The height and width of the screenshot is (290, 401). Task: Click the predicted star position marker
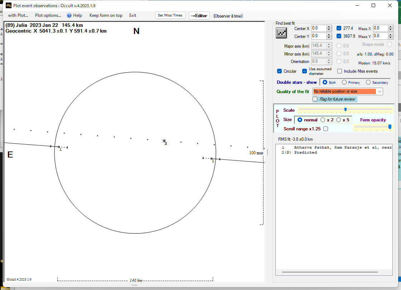point(164,141)
